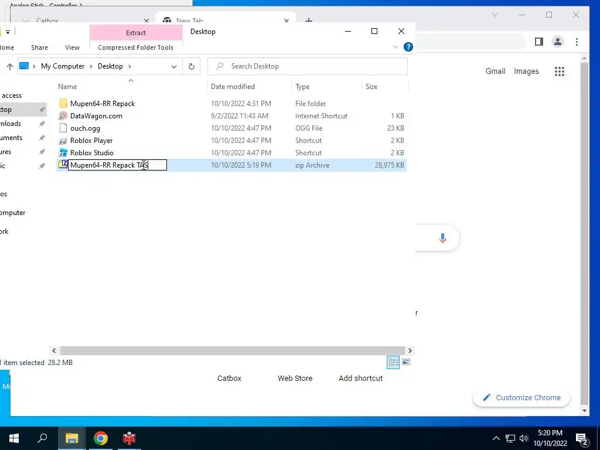Click the file rename text box
600x450 pixels.
(117, 165)
